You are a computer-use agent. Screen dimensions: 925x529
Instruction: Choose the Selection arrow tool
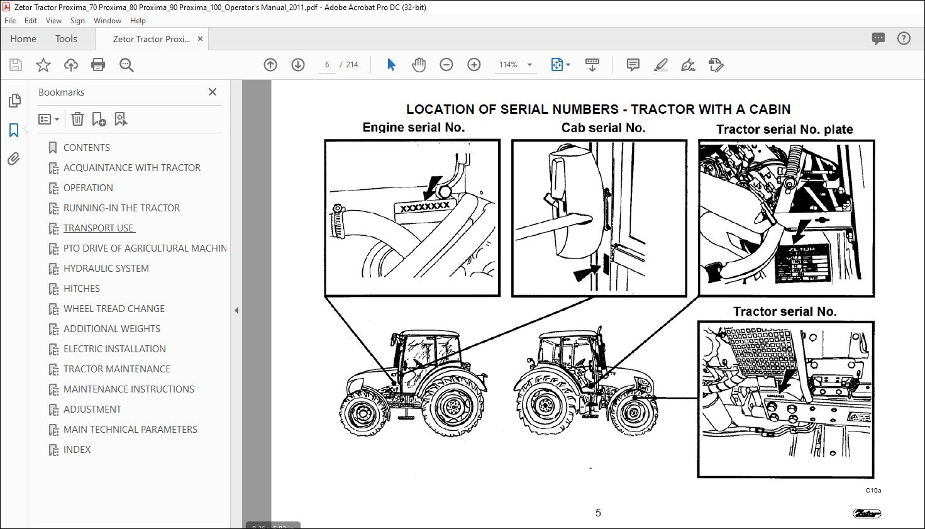pos(391,65)
